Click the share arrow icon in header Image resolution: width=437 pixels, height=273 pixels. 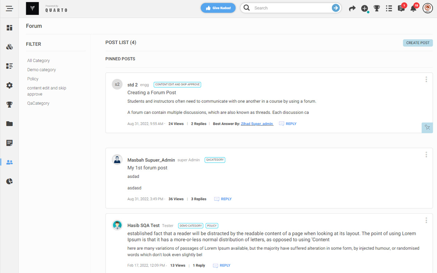(352, 8)
